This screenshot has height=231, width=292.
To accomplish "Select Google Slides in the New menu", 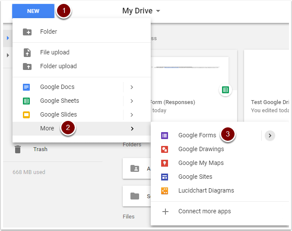I will 58,114.
